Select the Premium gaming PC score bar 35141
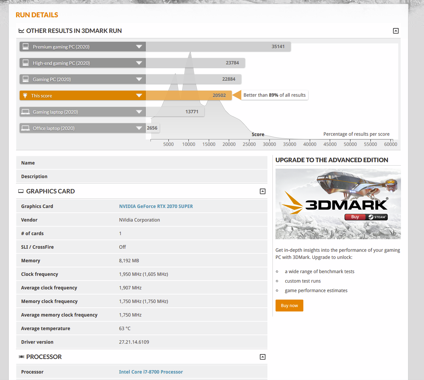 [x=218, y=47]
